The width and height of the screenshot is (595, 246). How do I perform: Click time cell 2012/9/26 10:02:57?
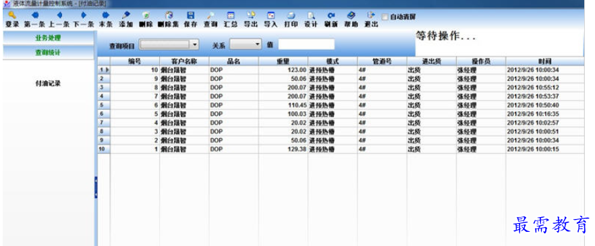tap(545, 123)
